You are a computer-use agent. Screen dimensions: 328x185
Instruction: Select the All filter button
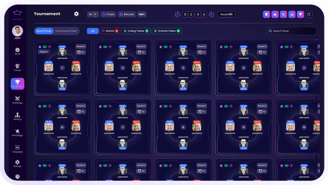click(x=93, y=31)
